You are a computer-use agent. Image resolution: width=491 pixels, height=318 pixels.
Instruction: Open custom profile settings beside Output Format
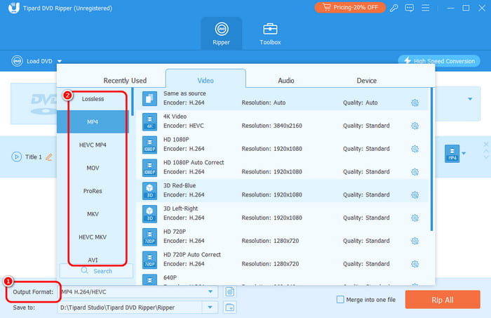pyautogui.click(x=230, y=292)
